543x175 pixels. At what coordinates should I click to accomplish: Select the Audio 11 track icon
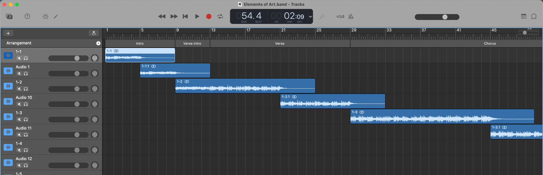(x=8, y=132)
